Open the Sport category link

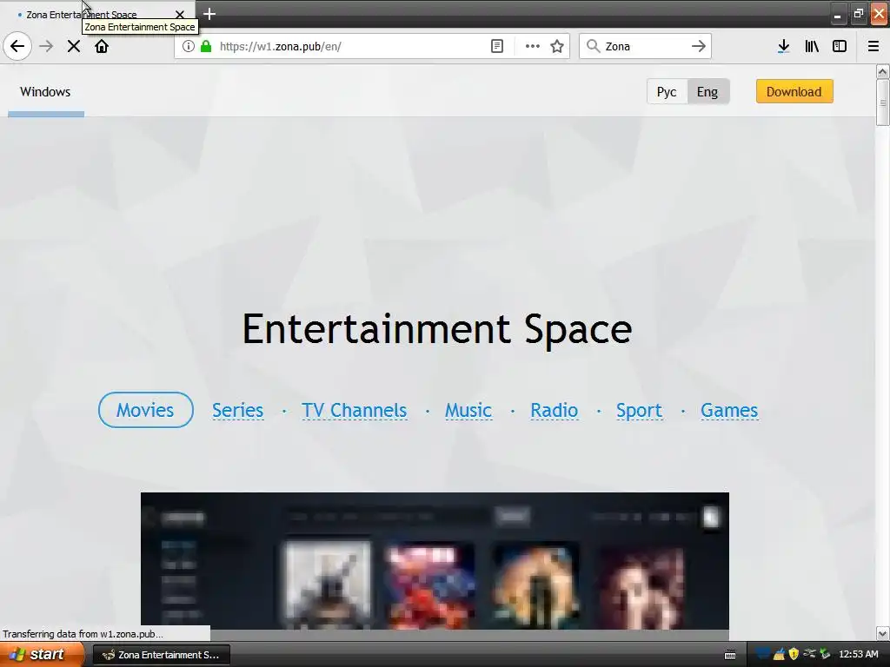point(639,410)
